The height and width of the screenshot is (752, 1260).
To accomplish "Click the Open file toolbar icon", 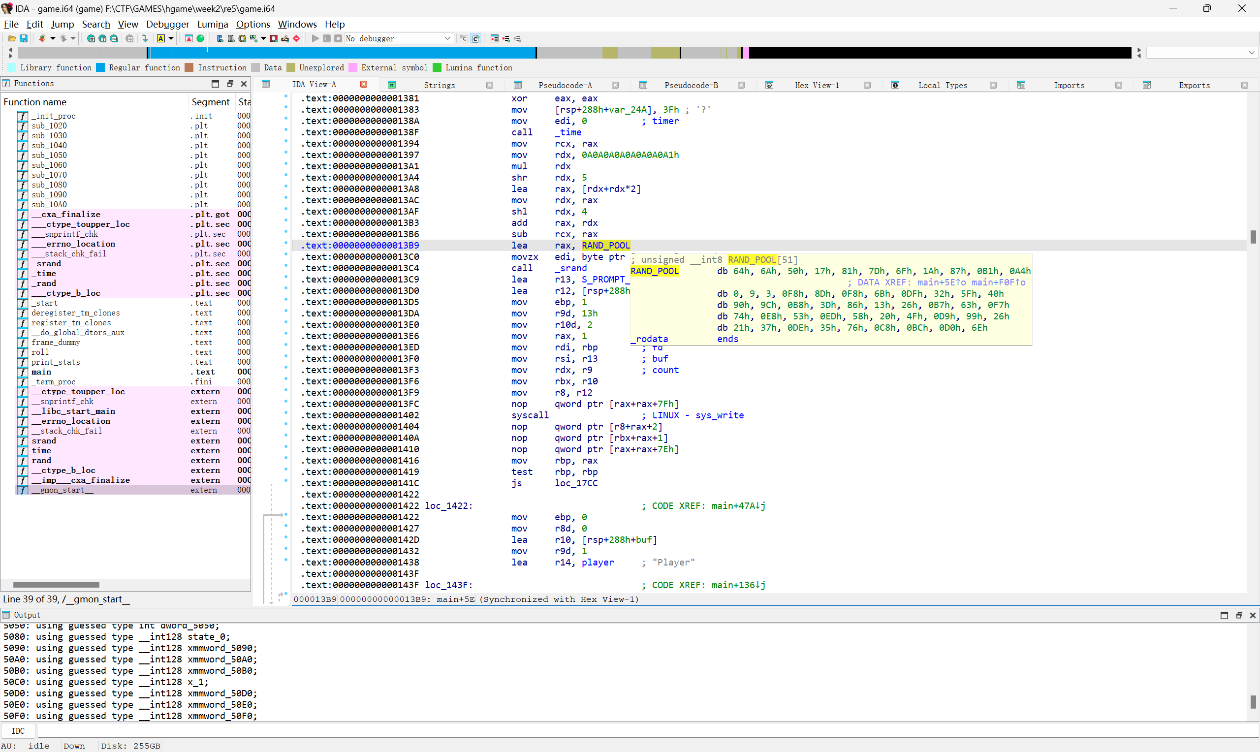I will point(12,38).
